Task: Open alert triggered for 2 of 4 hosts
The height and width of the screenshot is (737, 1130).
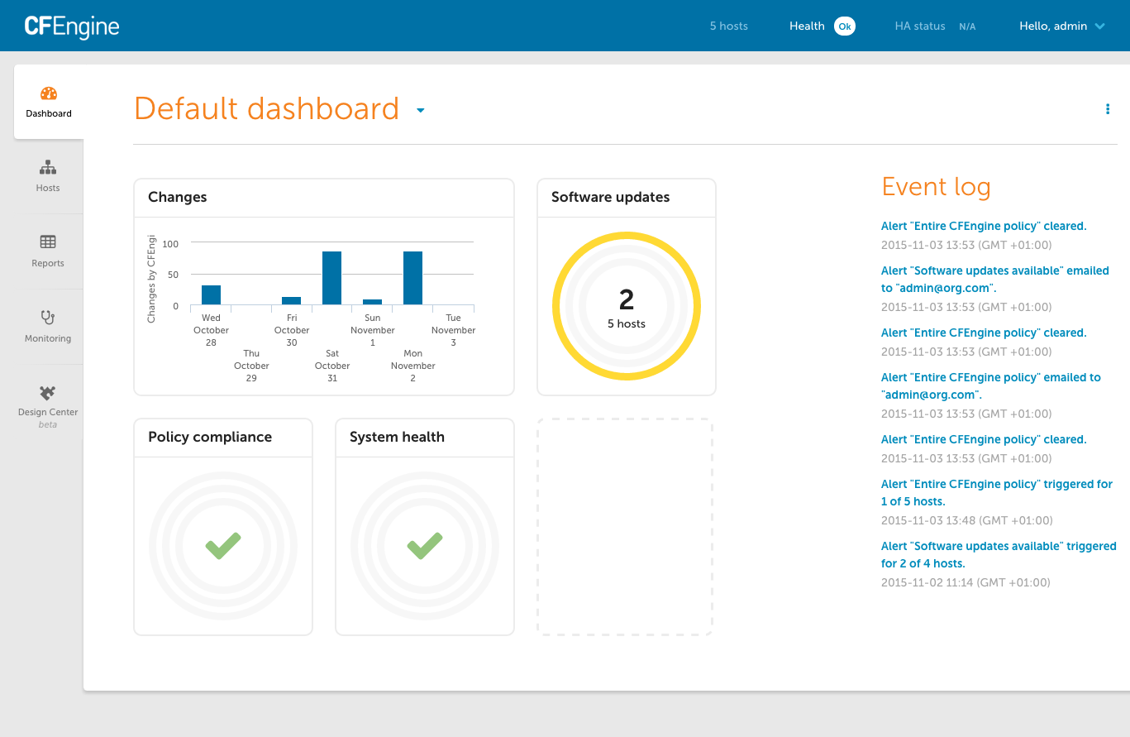Action: click(999, 555)
